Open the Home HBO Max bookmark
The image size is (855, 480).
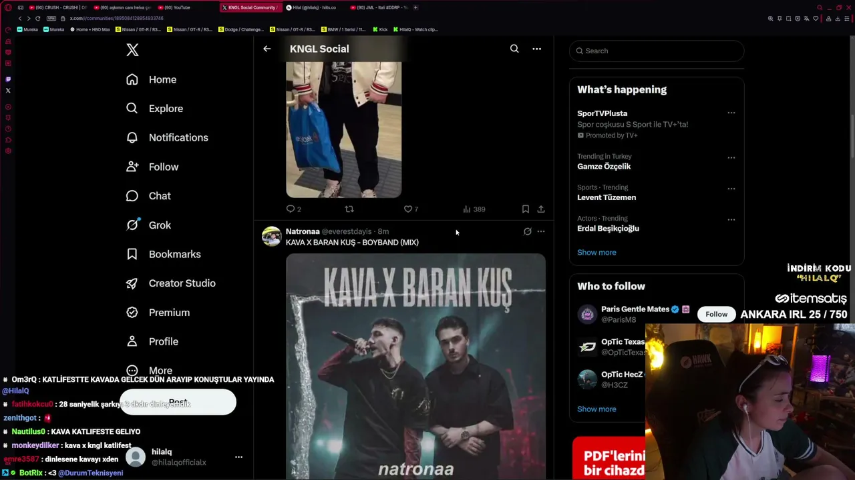(x=90, y=29)
